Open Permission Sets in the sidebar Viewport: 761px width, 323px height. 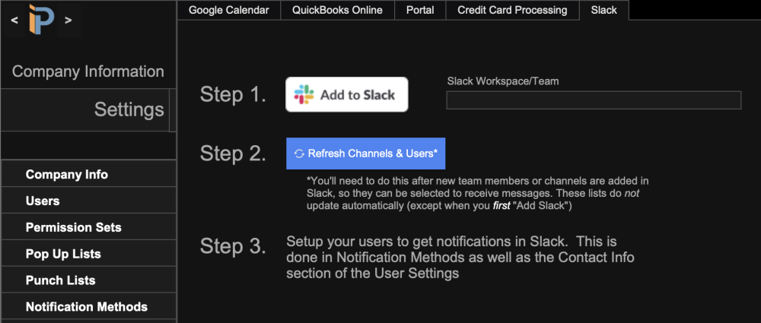coord(89,227)
